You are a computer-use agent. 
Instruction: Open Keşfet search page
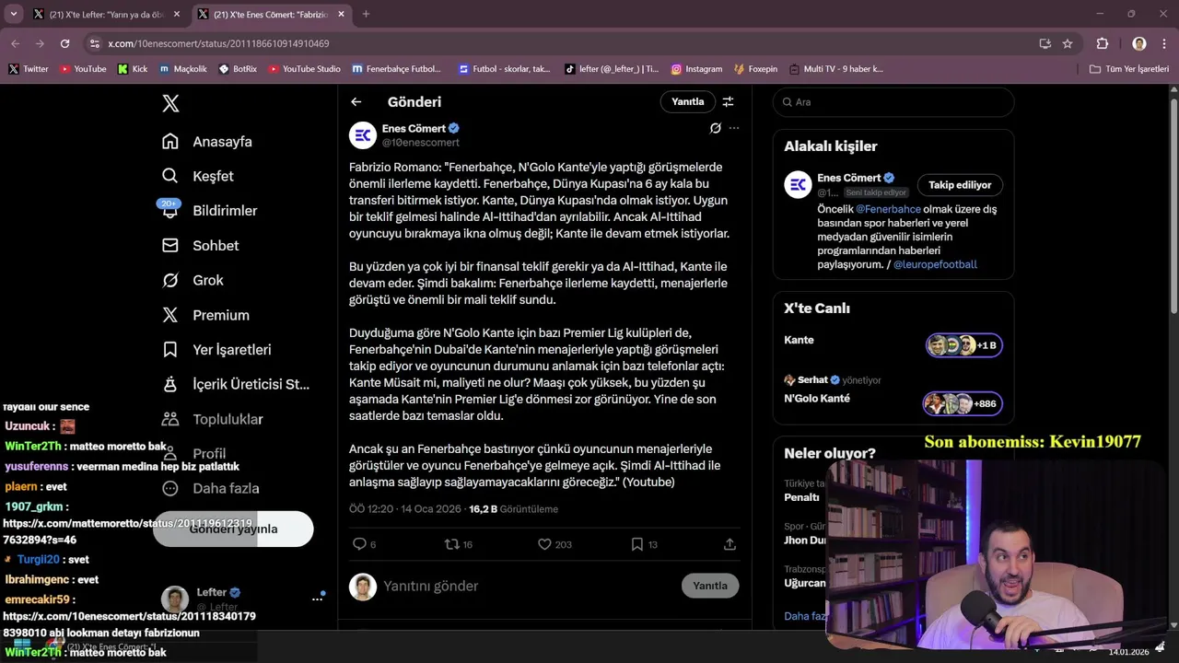tap(198, 176)
